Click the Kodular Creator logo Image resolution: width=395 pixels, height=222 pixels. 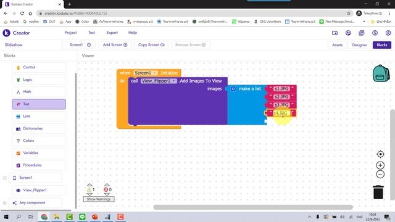point(17,33)
